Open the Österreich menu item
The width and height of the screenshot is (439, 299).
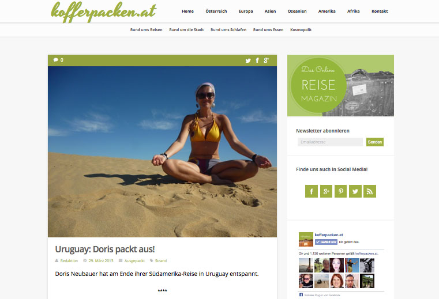point(216,11)
